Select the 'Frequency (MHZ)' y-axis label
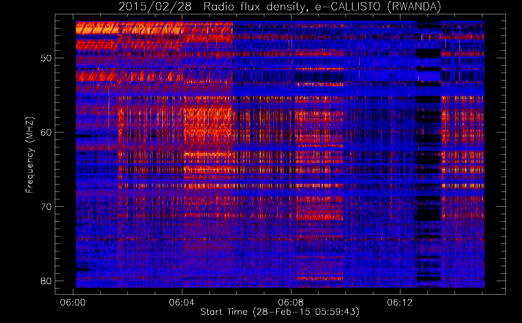 pos(30,155)
